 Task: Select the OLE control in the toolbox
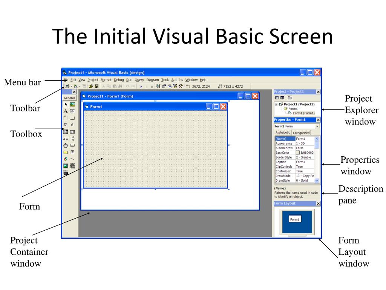66,173
